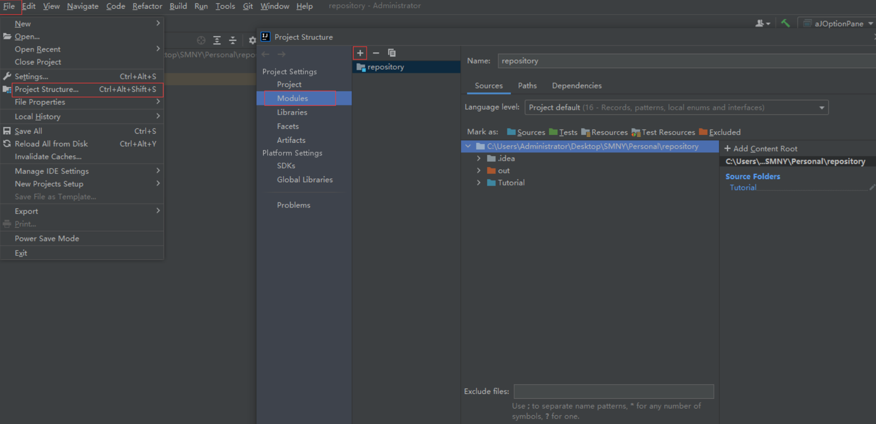Click the Settings wrench menu entry
The height and width of the screenshot is (424, 876).
click(82, 76)
